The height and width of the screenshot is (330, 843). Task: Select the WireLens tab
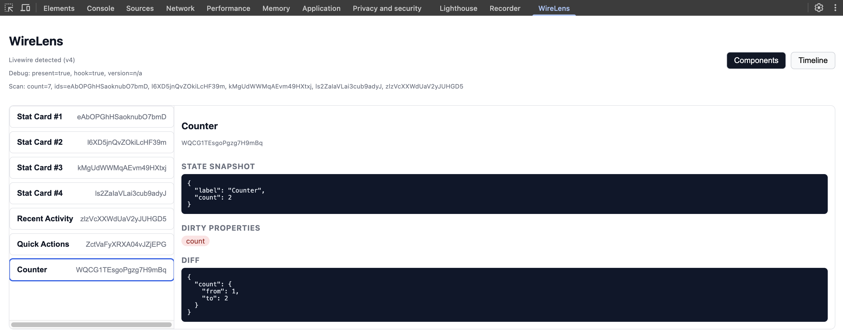pos(554,8)
